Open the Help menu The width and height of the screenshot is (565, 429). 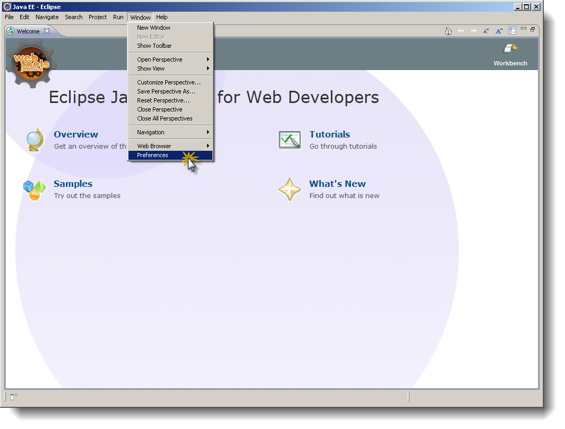coord(161,17)
